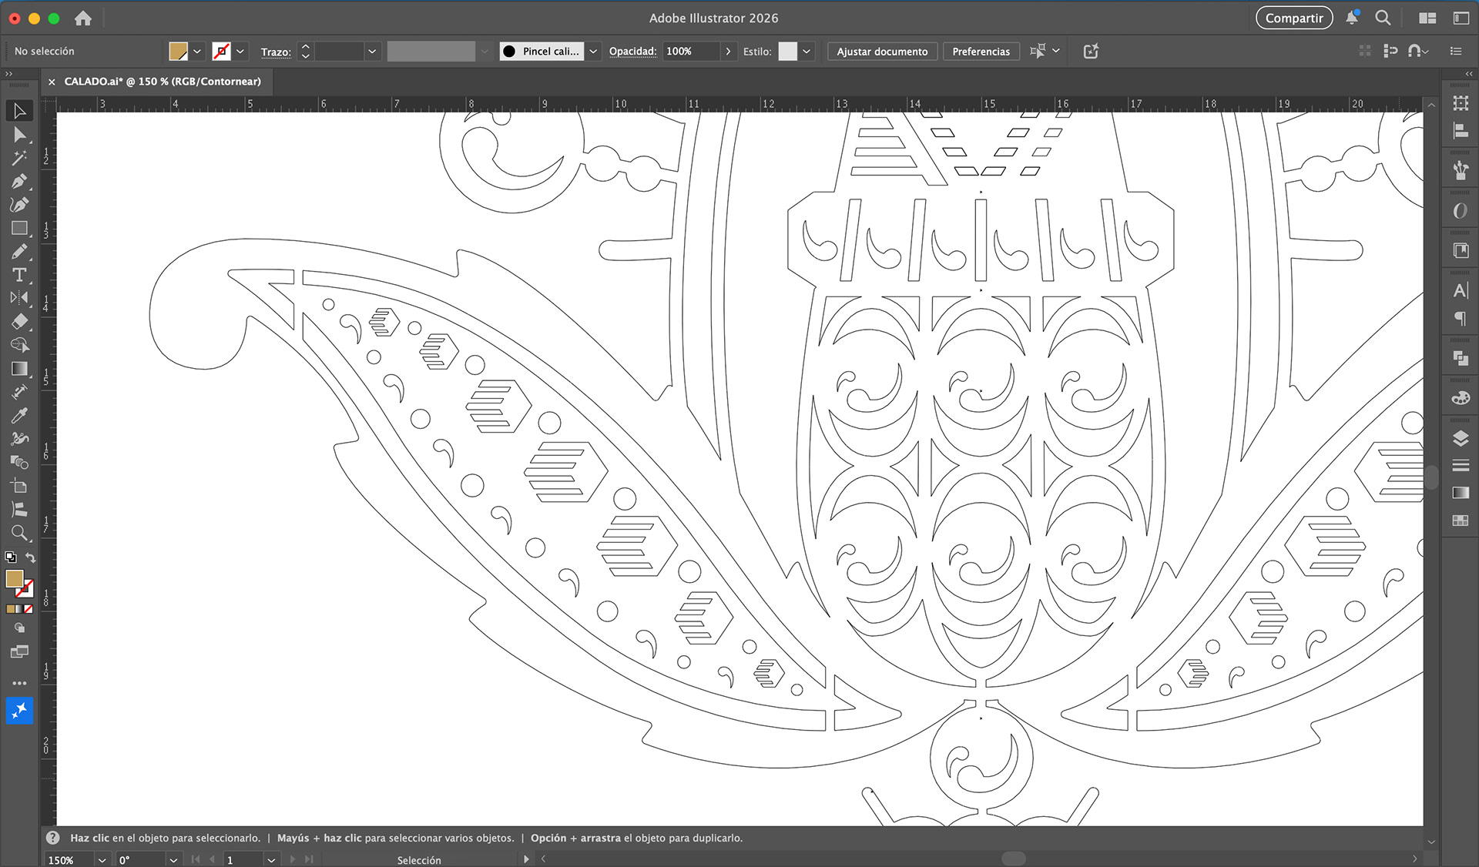The image size is (1479, 867).
Task: Open the zoom level 150% dropdown
Action: [102, 860]
